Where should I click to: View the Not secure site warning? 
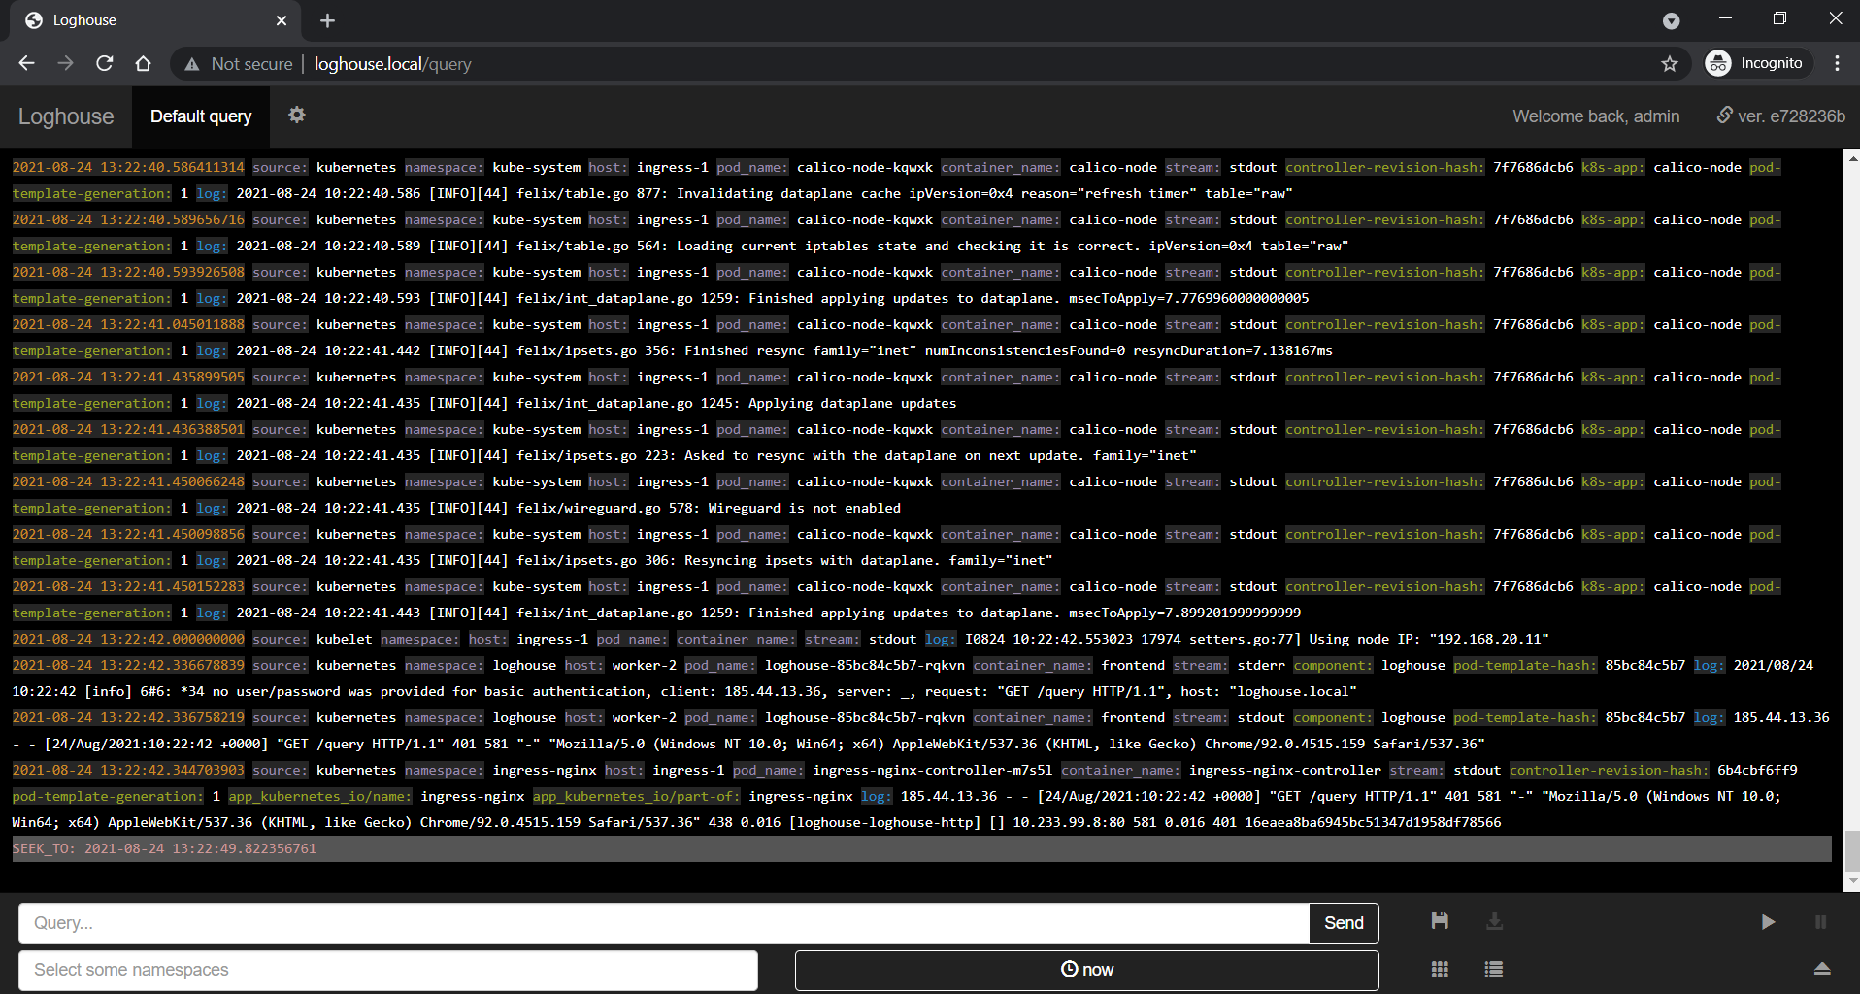coord(239,64)
